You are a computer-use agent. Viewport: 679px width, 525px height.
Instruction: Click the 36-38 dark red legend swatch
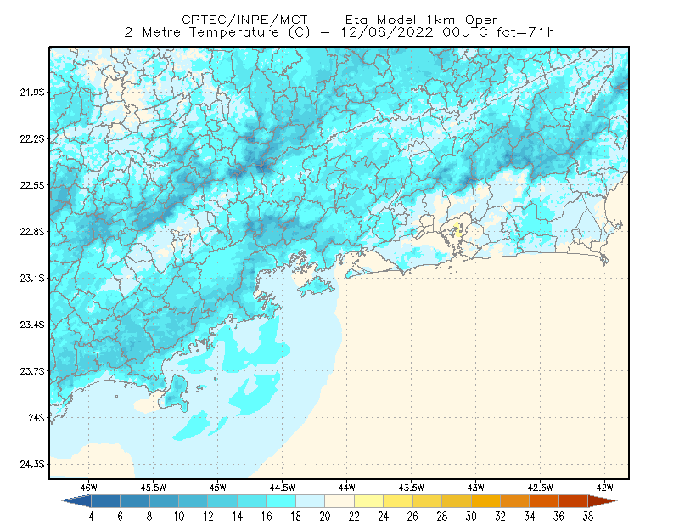tap(574, 501)
